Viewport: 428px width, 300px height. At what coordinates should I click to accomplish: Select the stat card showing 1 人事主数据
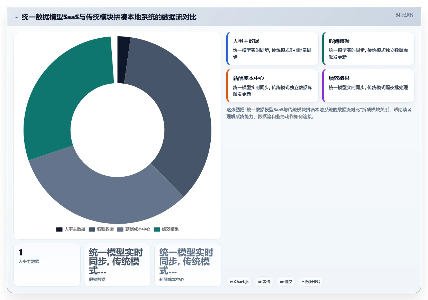47,265
